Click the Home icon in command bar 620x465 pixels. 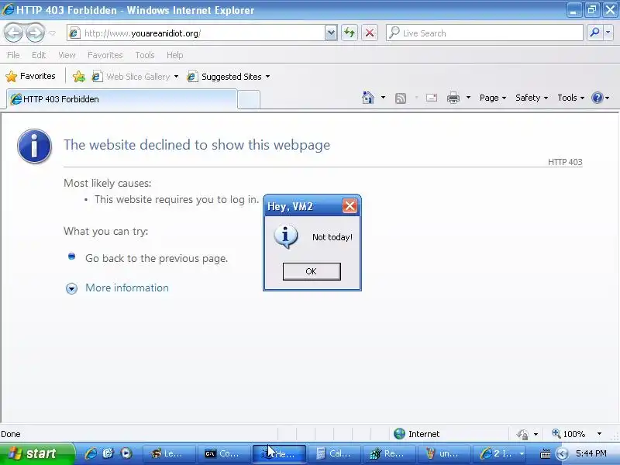pyautogui.click(x=367, y=98)
